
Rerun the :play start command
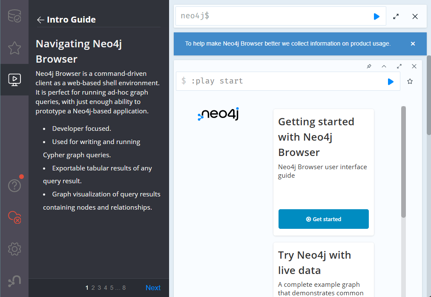pyautogui.click(x=391, y=81)
